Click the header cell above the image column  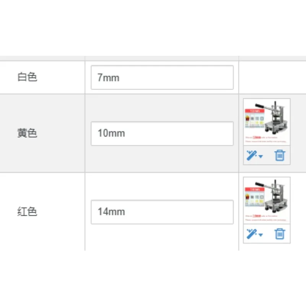click(272, 59)
